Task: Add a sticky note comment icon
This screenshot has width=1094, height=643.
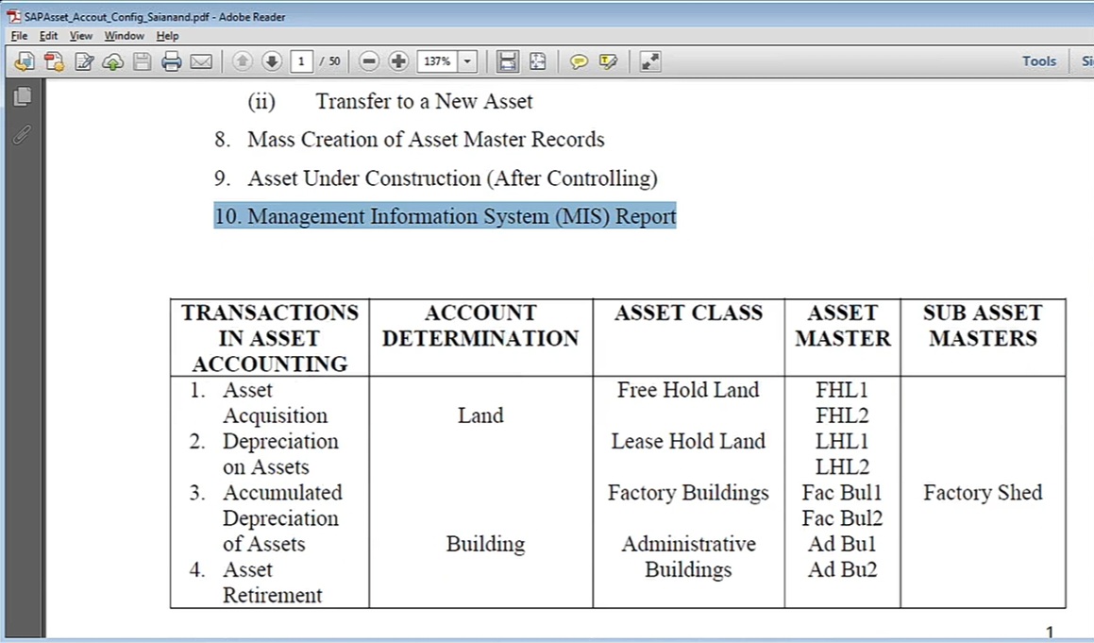Action: pyautogui.click(x=579, y=61)
